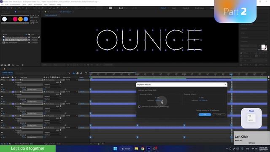Open Chrome from taskbar
This screenshot has height=152, width=270.
pos(143,149)
